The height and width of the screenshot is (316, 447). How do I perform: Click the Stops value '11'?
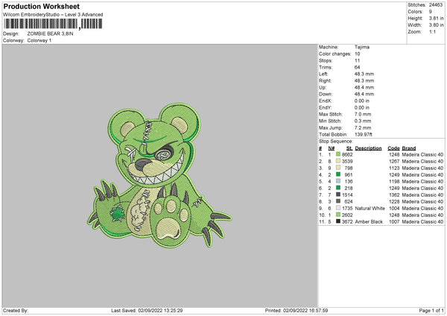[x=357, y=60]
